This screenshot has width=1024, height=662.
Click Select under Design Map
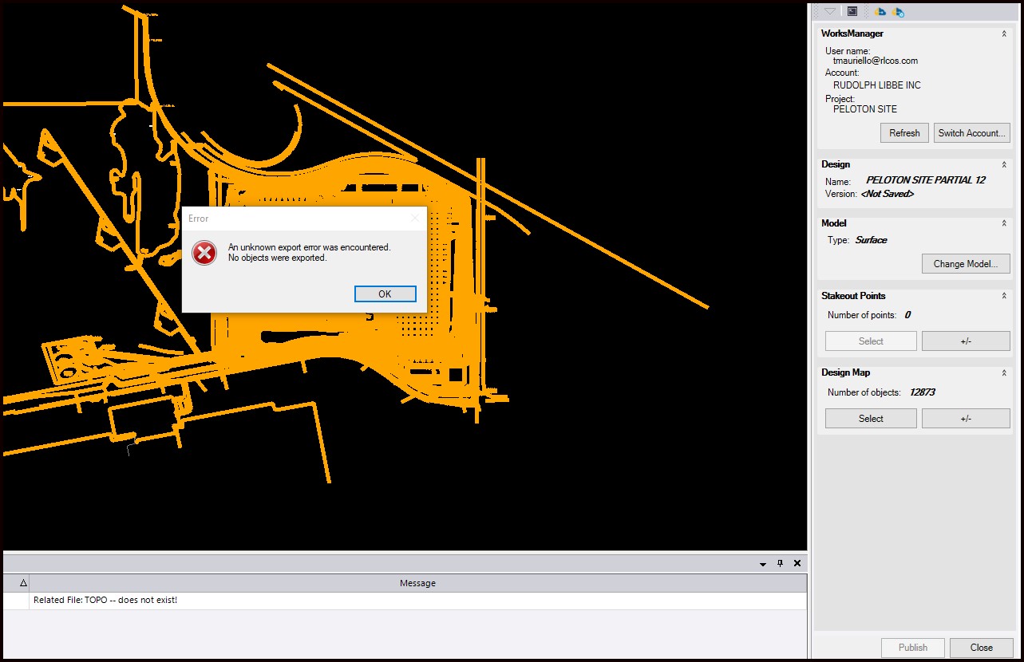(x=870, y=418)
